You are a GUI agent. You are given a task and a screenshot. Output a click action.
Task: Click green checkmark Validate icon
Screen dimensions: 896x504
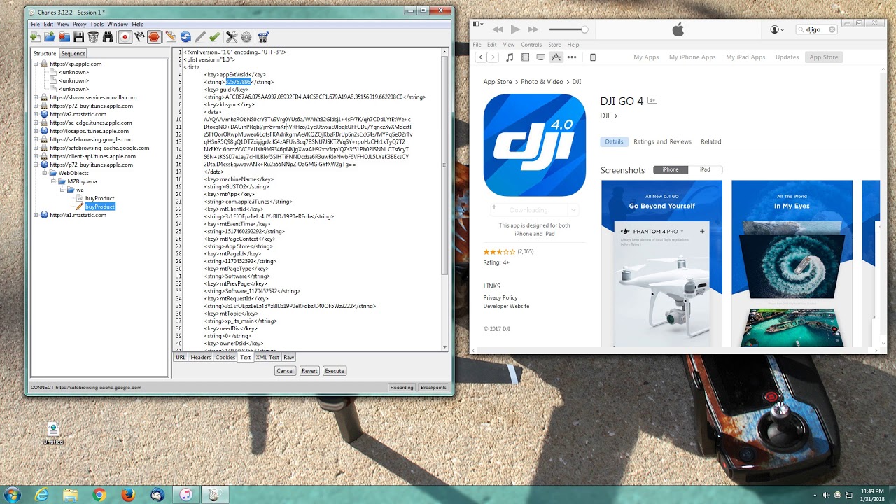[214, 37]
